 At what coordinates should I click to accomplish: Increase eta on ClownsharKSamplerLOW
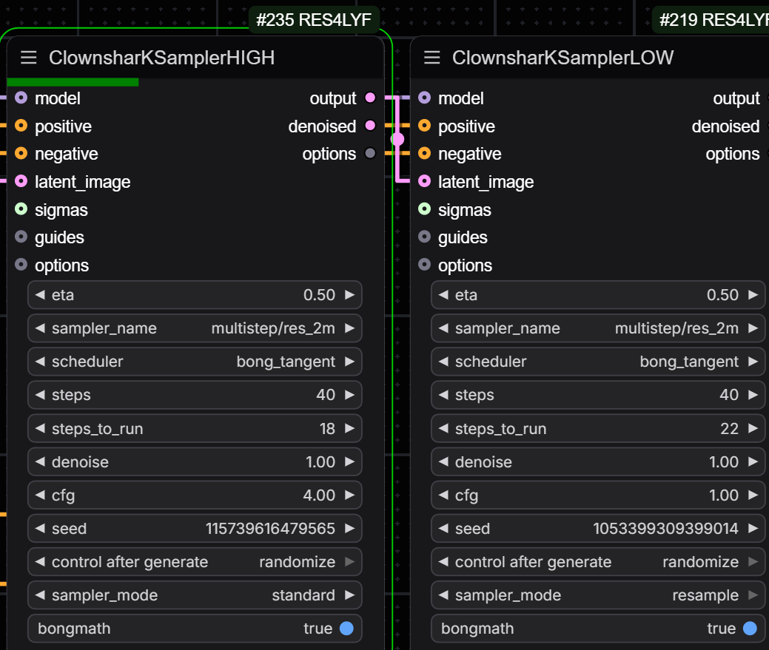(753, 295)
